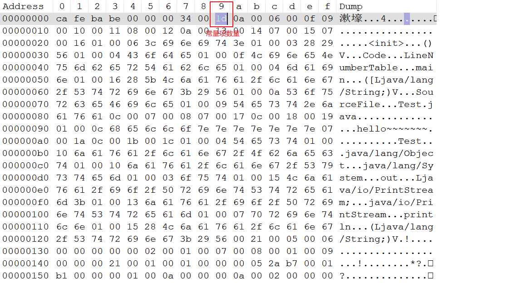The width and height of the screenshot is (522, 283).
Task: Click '.java/lang/Objec' in dump column
Action: [x=386, y=153]
